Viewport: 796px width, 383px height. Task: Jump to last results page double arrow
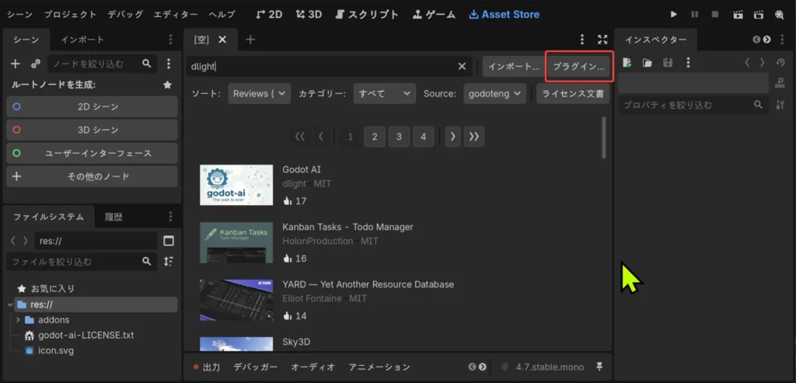pos(474,137)
